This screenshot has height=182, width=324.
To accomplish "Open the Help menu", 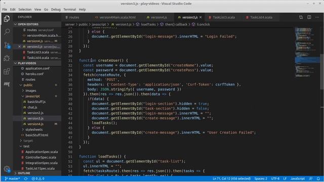I will [x=82, y=10].
